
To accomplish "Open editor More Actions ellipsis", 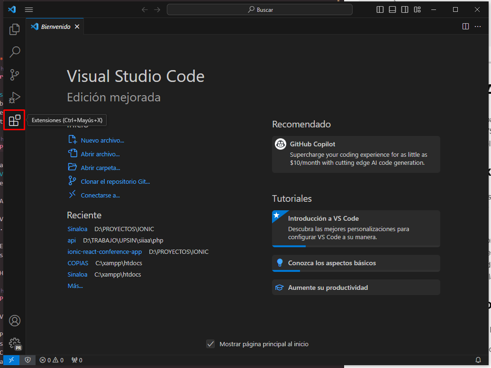I will [478, 27].
